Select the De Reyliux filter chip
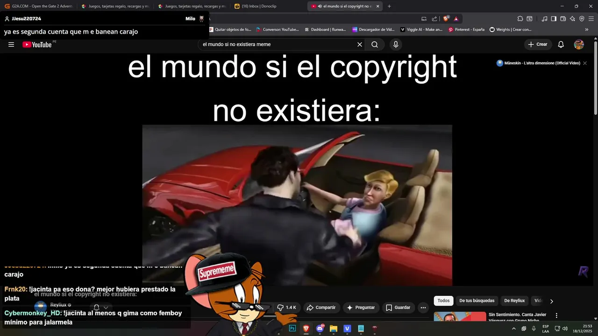Image resolution: width=598 pixels, height=336 pixels. (x=514, y=301)
